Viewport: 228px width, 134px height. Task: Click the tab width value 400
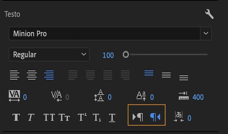[x=198, y=97]
